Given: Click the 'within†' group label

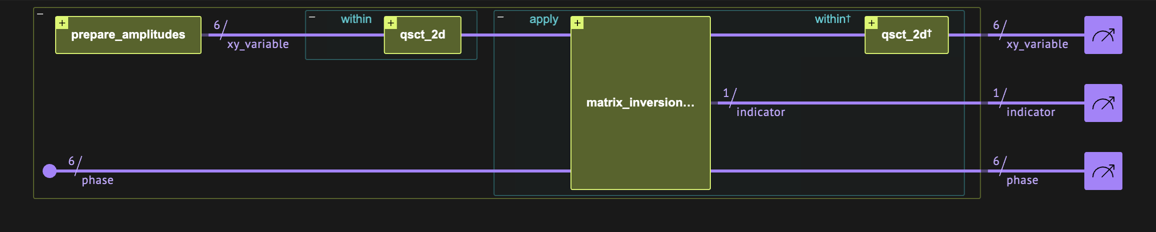Looking at the screenshot, I should [x=833, y=19].
